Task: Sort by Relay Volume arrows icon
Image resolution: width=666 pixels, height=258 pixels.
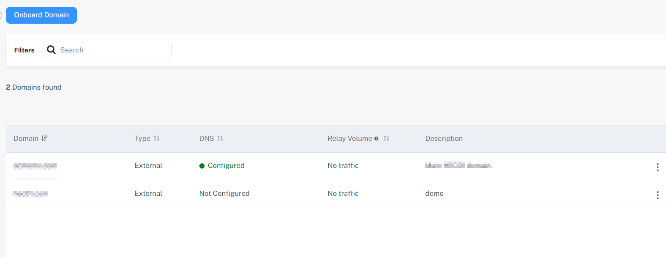Action: click(386, 138)
